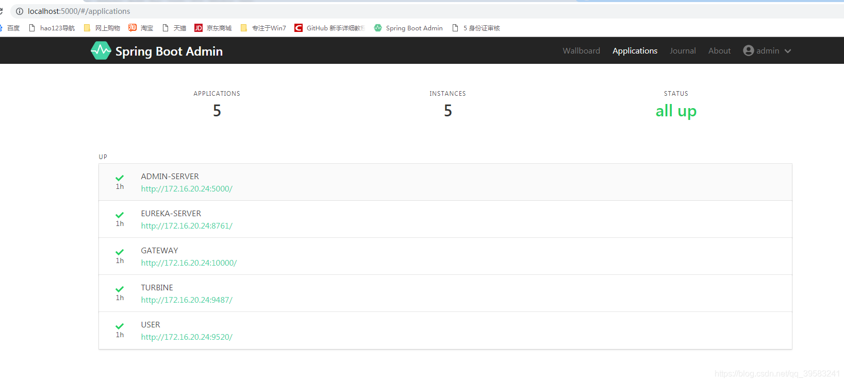The height and width of the screenshot is (383, 844).
Task: Open the Applications tab
Action: click(x=635, y=50)
